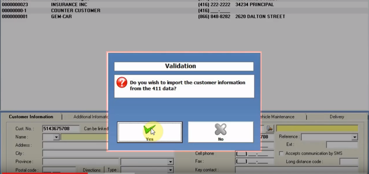The height and width of the screenshot is (174, 369).
Task: Click the Cell phone field
Action: (255, 154)
